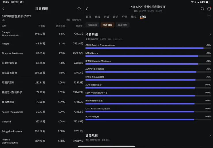Expand the 資產規模 section chevron
Viewport: 213px width, 148px height.
[x=210, y=136]
